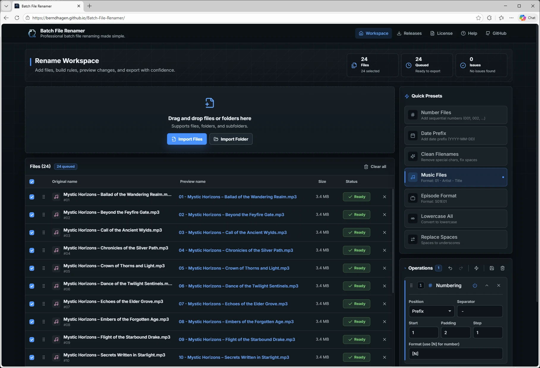Remove Echoes of the Elder Grove file
The image size is (540, 368).
[385, 304]
